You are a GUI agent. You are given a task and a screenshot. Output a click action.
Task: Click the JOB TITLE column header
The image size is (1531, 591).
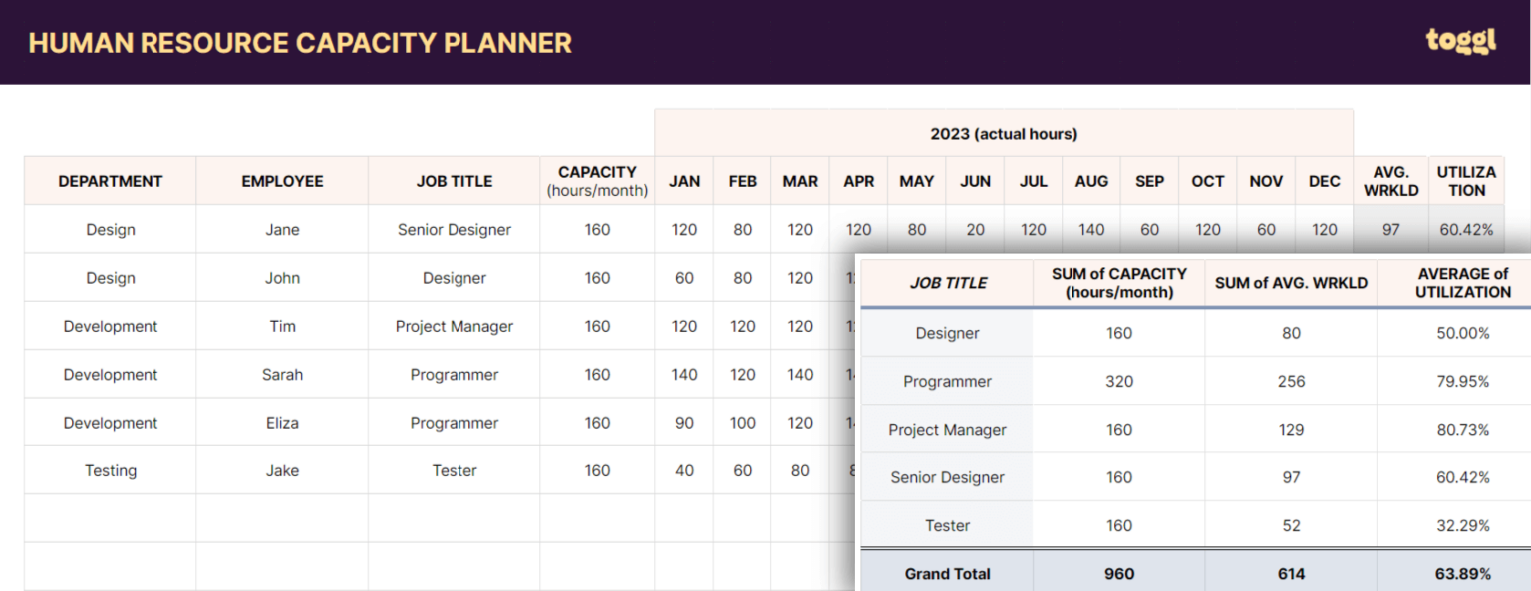tap(454, 181)
